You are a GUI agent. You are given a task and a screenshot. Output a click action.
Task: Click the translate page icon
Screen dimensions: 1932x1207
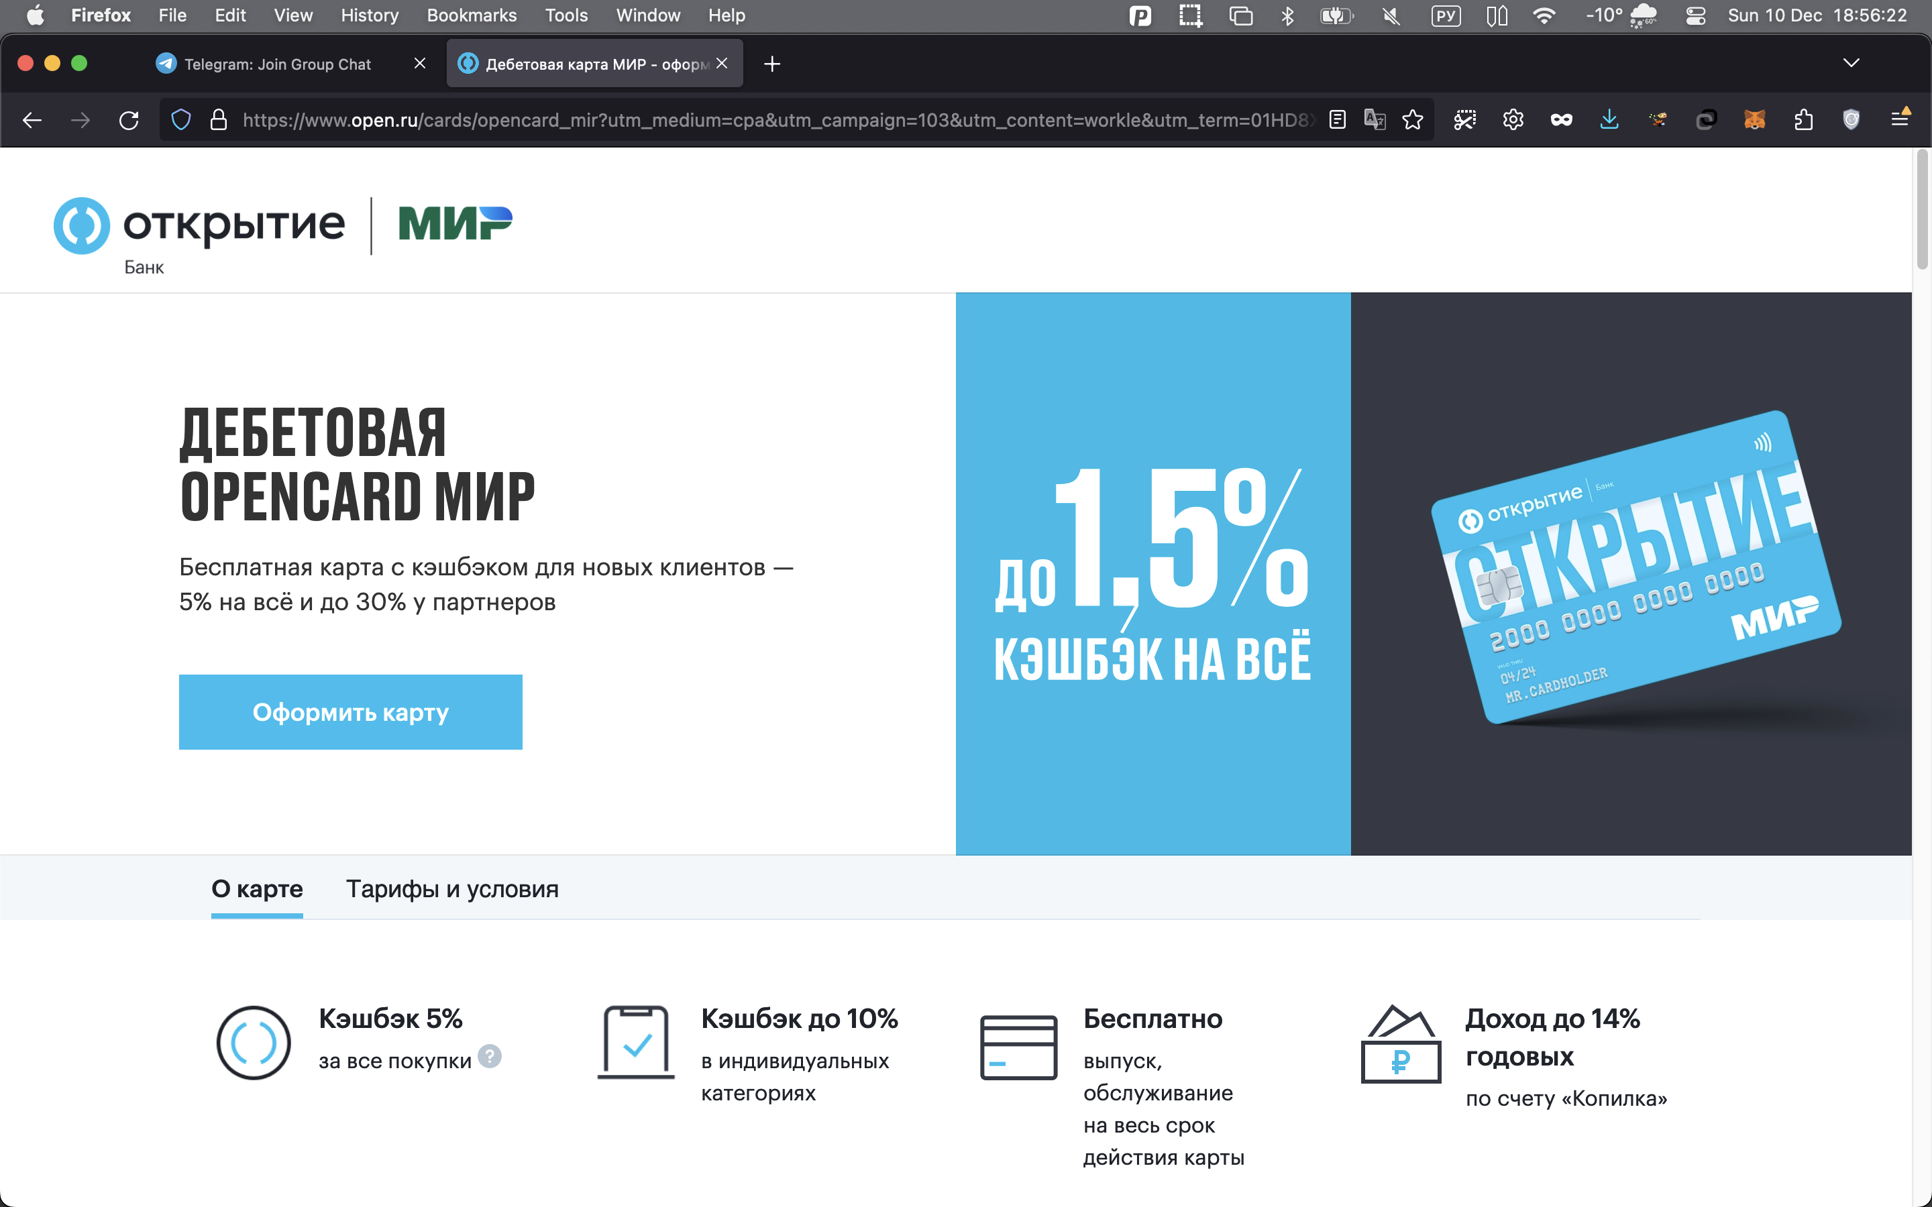(1375, 120)
